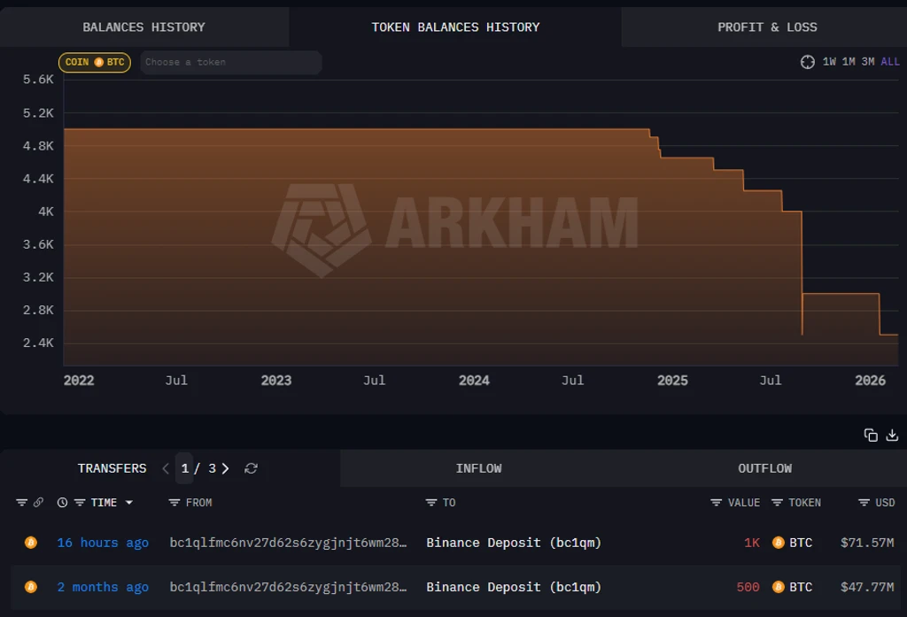Open Binance Deposit in 2 months ago row
The width and height of the screenshot is (907, 617).
pyautogui.click(x=514, y=587)
